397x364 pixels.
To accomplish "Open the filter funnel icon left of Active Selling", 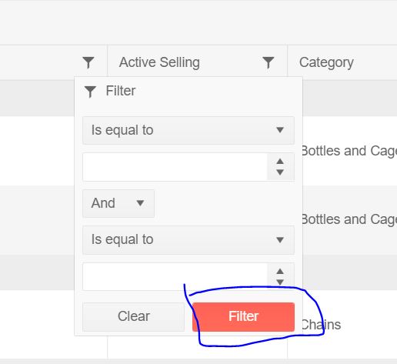I will click(x=88, y=62).
